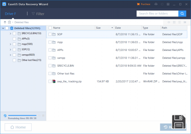Select the Drive F tab
Viewport: 191px width, 134px height.
[10, 14]
